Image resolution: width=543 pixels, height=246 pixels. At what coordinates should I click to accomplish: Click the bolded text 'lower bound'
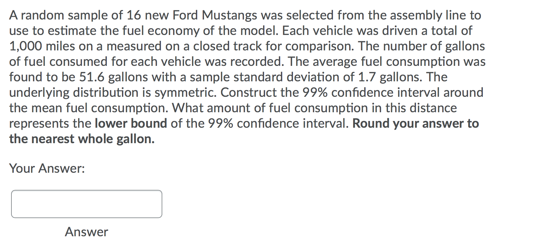[x=131, y=123]
